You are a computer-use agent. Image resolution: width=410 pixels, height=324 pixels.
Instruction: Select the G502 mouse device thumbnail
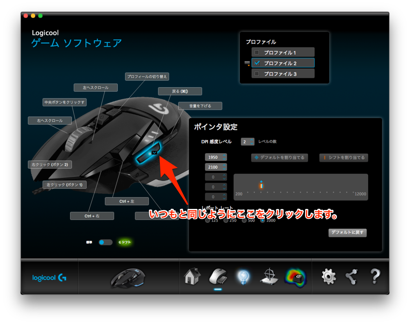[128, 277]
